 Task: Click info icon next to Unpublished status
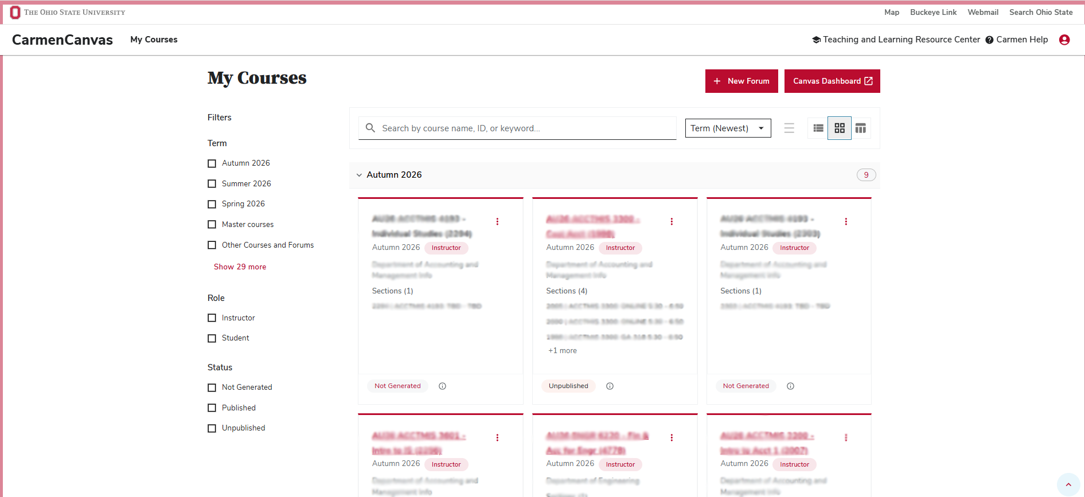(x=610, y=386)
